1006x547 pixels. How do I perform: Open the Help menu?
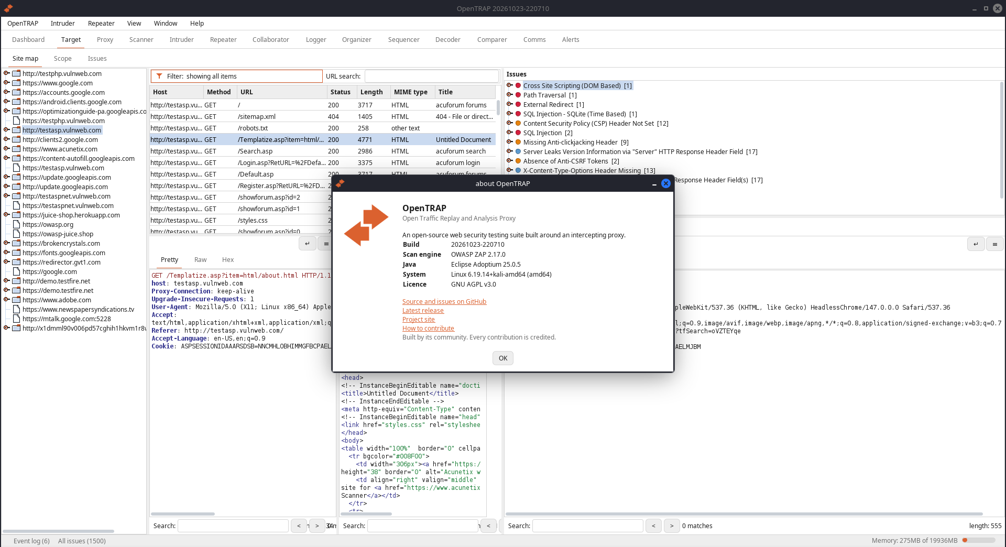coord(197,23)
